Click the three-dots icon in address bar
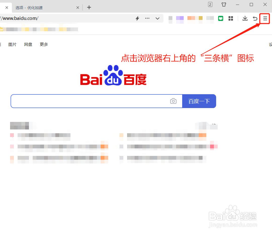This screenshot has width=272, height=234. [147, 18]
